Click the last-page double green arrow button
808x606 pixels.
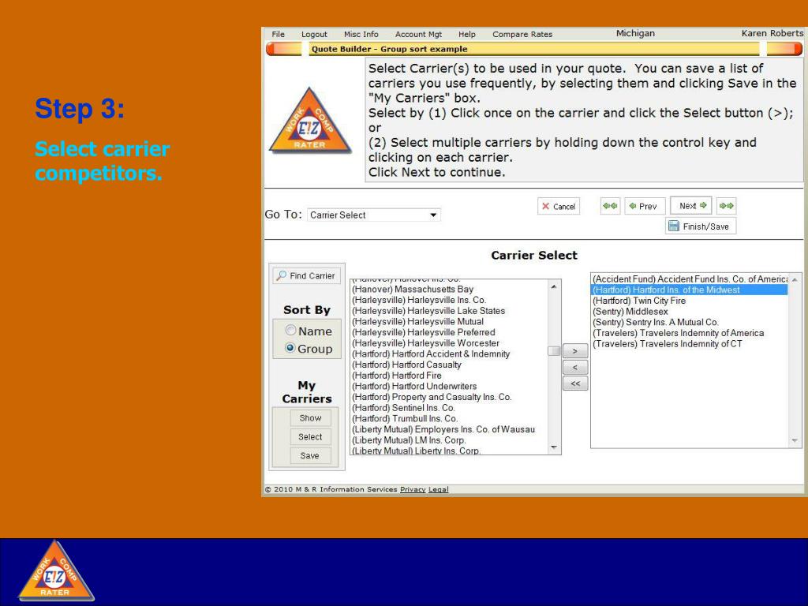[x=727, y=206]
